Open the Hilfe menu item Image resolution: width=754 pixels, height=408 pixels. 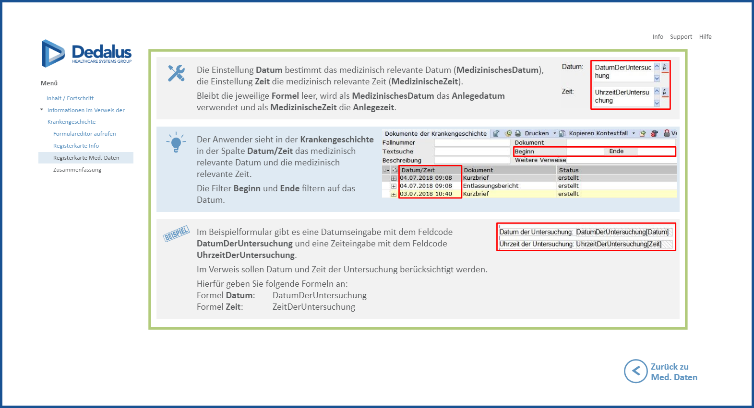[x=705, y=37]
